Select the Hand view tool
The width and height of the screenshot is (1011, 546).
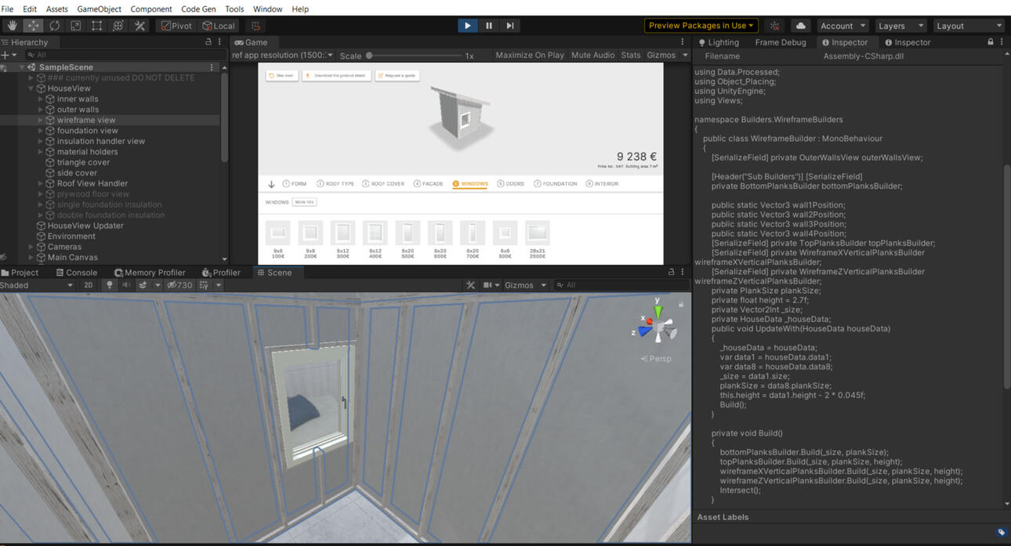(x=11, y=25)
